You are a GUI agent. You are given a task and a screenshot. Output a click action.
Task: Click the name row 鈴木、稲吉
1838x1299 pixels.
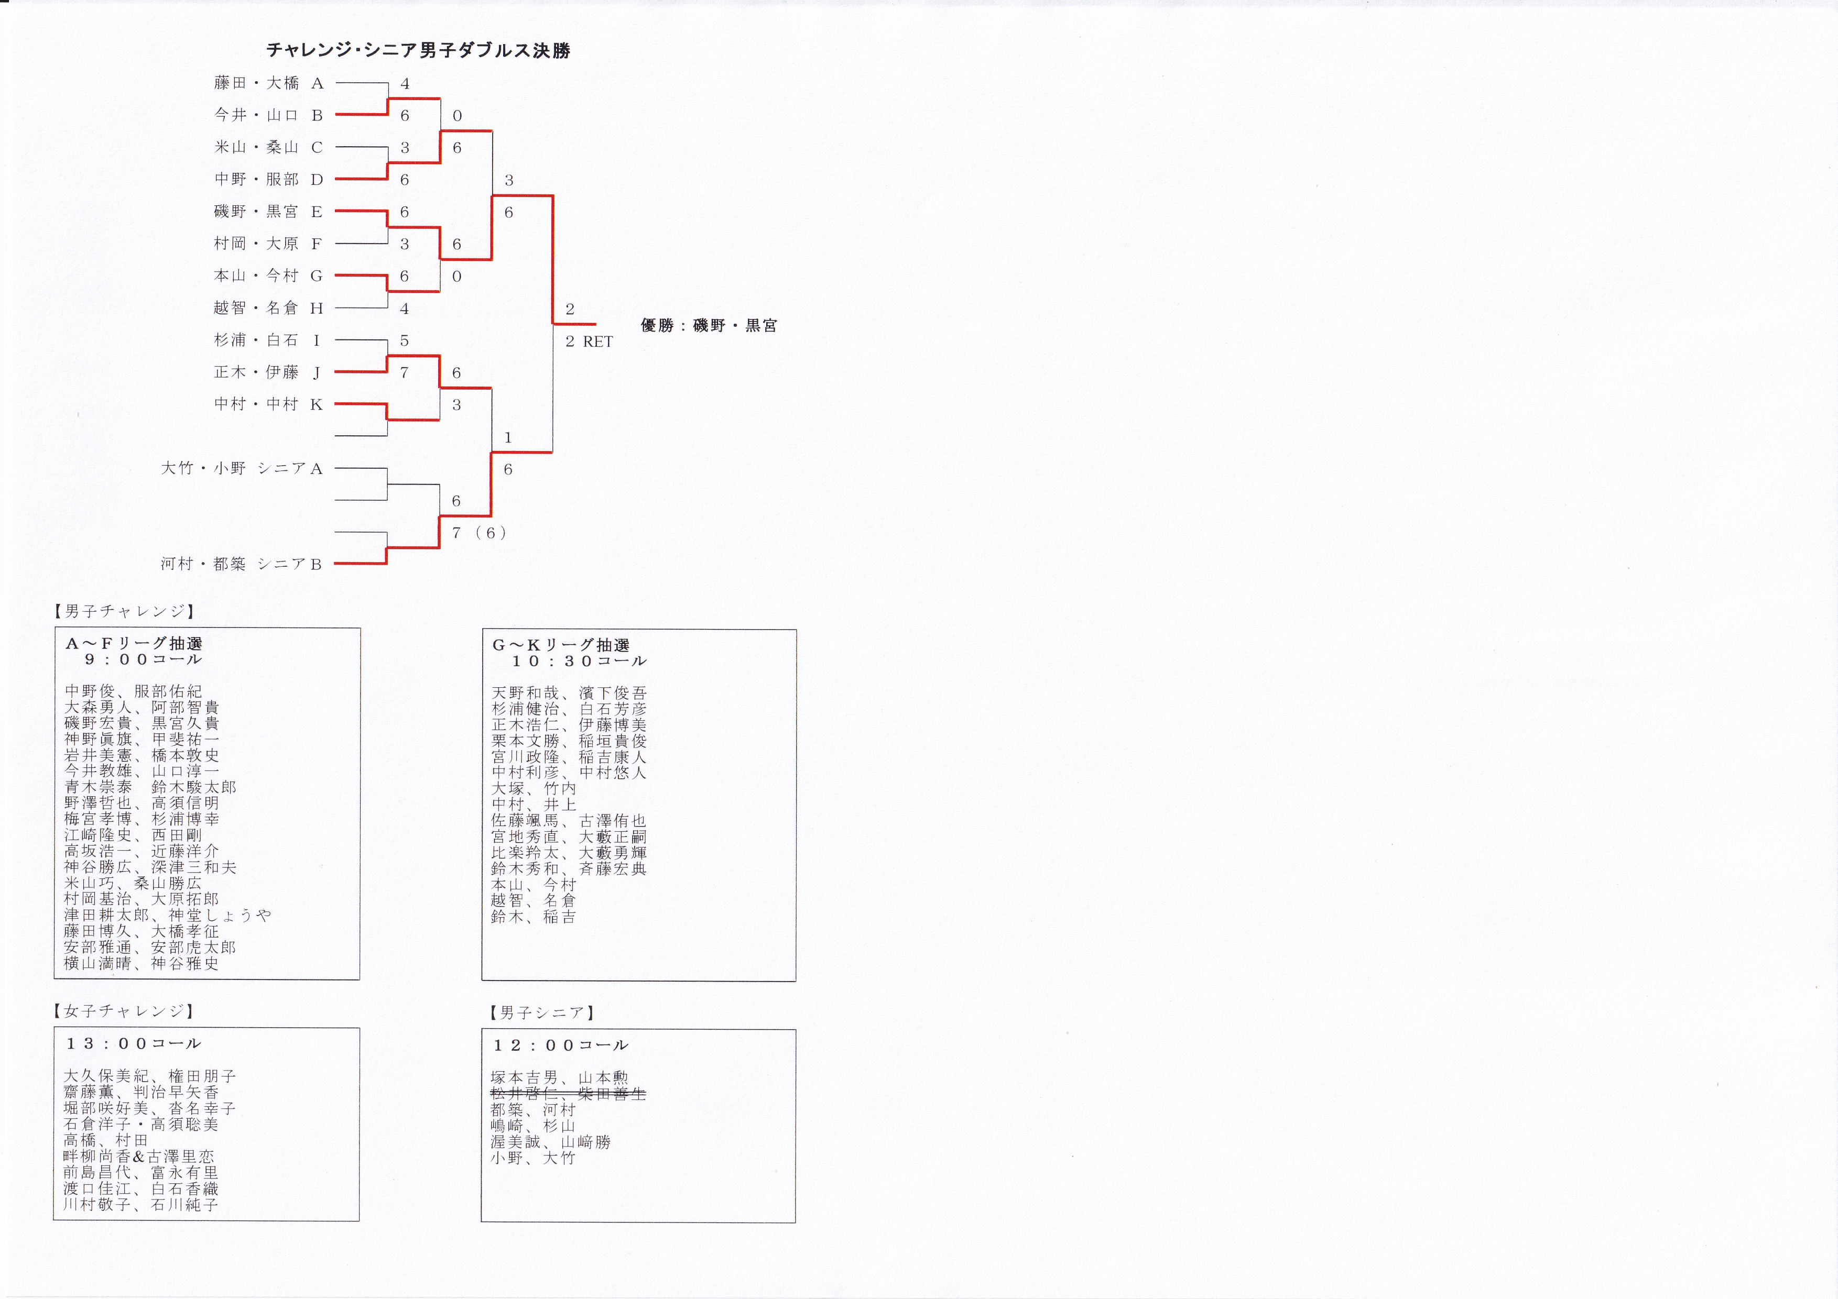534,917
